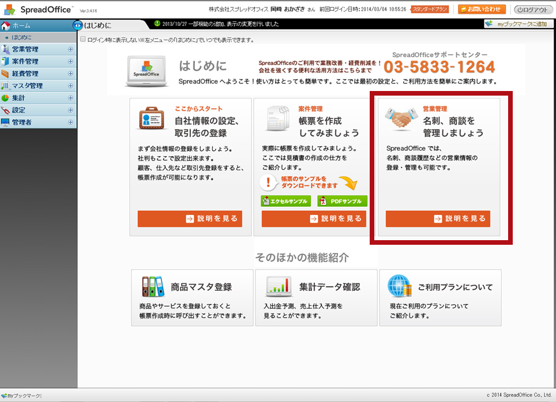Click 説明を見る under 帳票を作成
The width and height of the screenshot is (556, 402).
tap(314, 218)
